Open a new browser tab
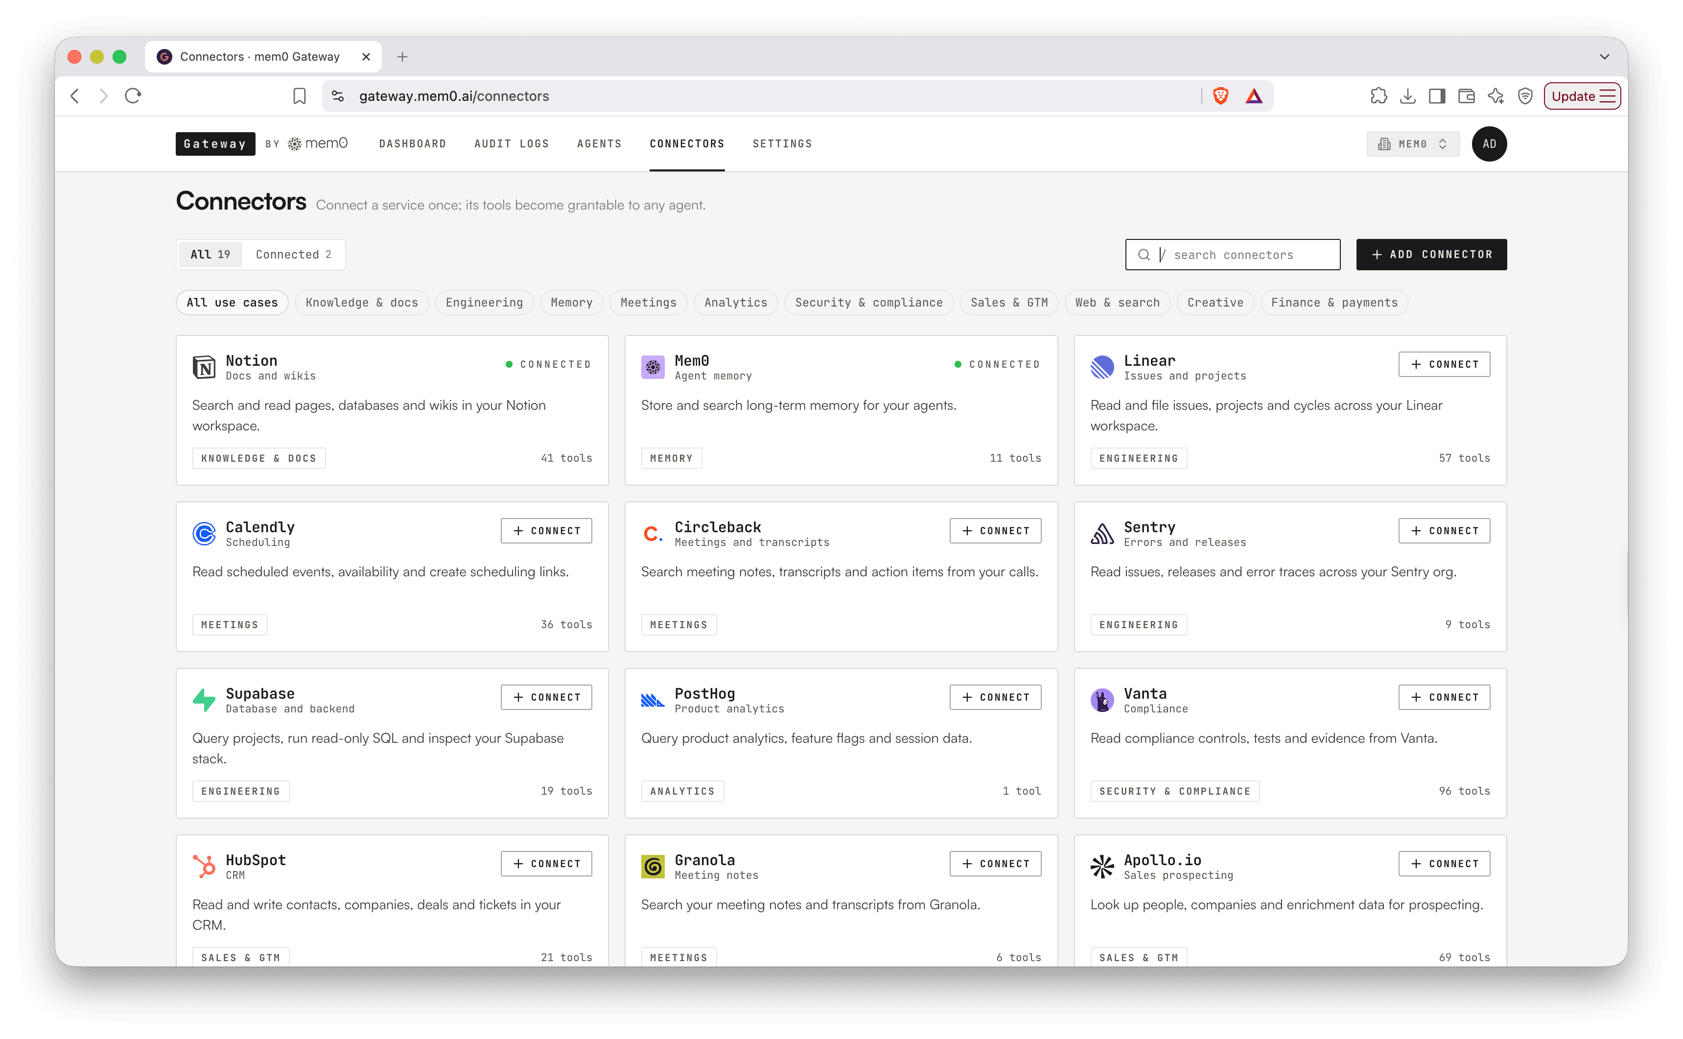The width and height of the screenshot is (1683, 1039). (x=402, y=56)
